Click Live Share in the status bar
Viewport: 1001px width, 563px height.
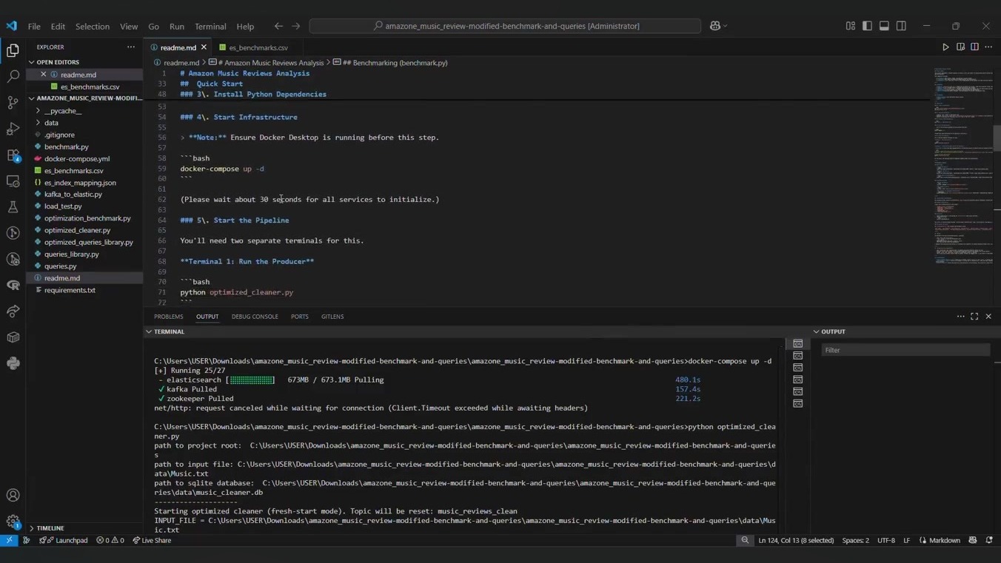click(152, 541)
